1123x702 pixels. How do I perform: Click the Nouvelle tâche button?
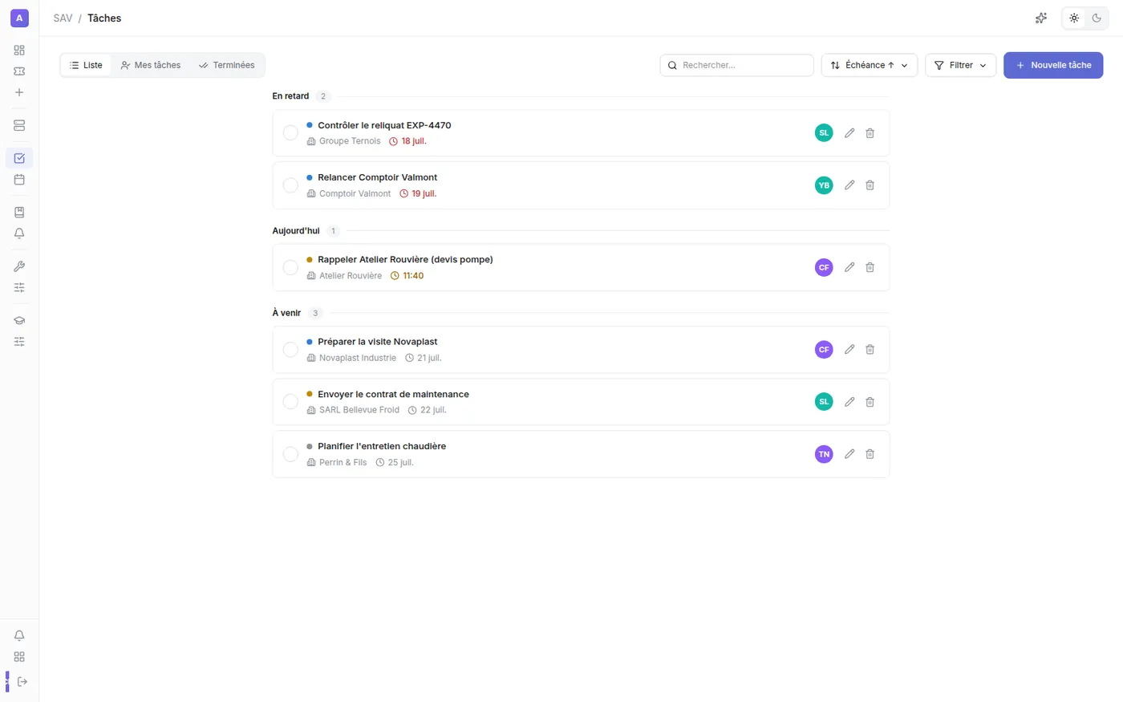pyautogui.click(x=1053, y=65)
